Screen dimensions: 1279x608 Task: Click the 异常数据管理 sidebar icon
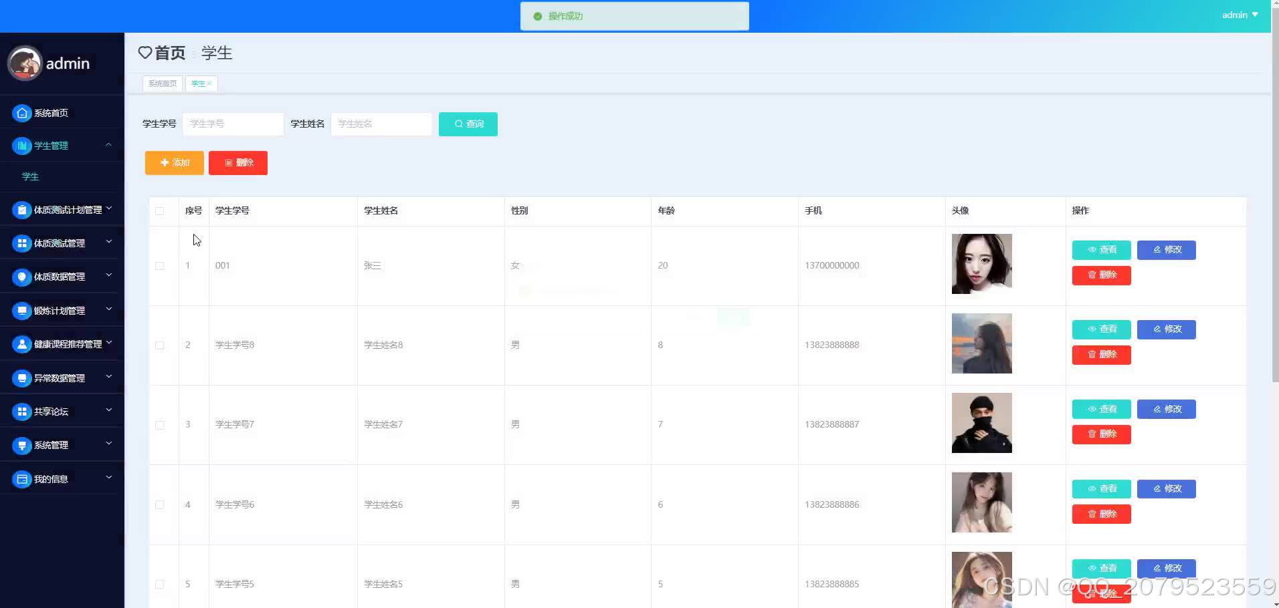point(22,378)
